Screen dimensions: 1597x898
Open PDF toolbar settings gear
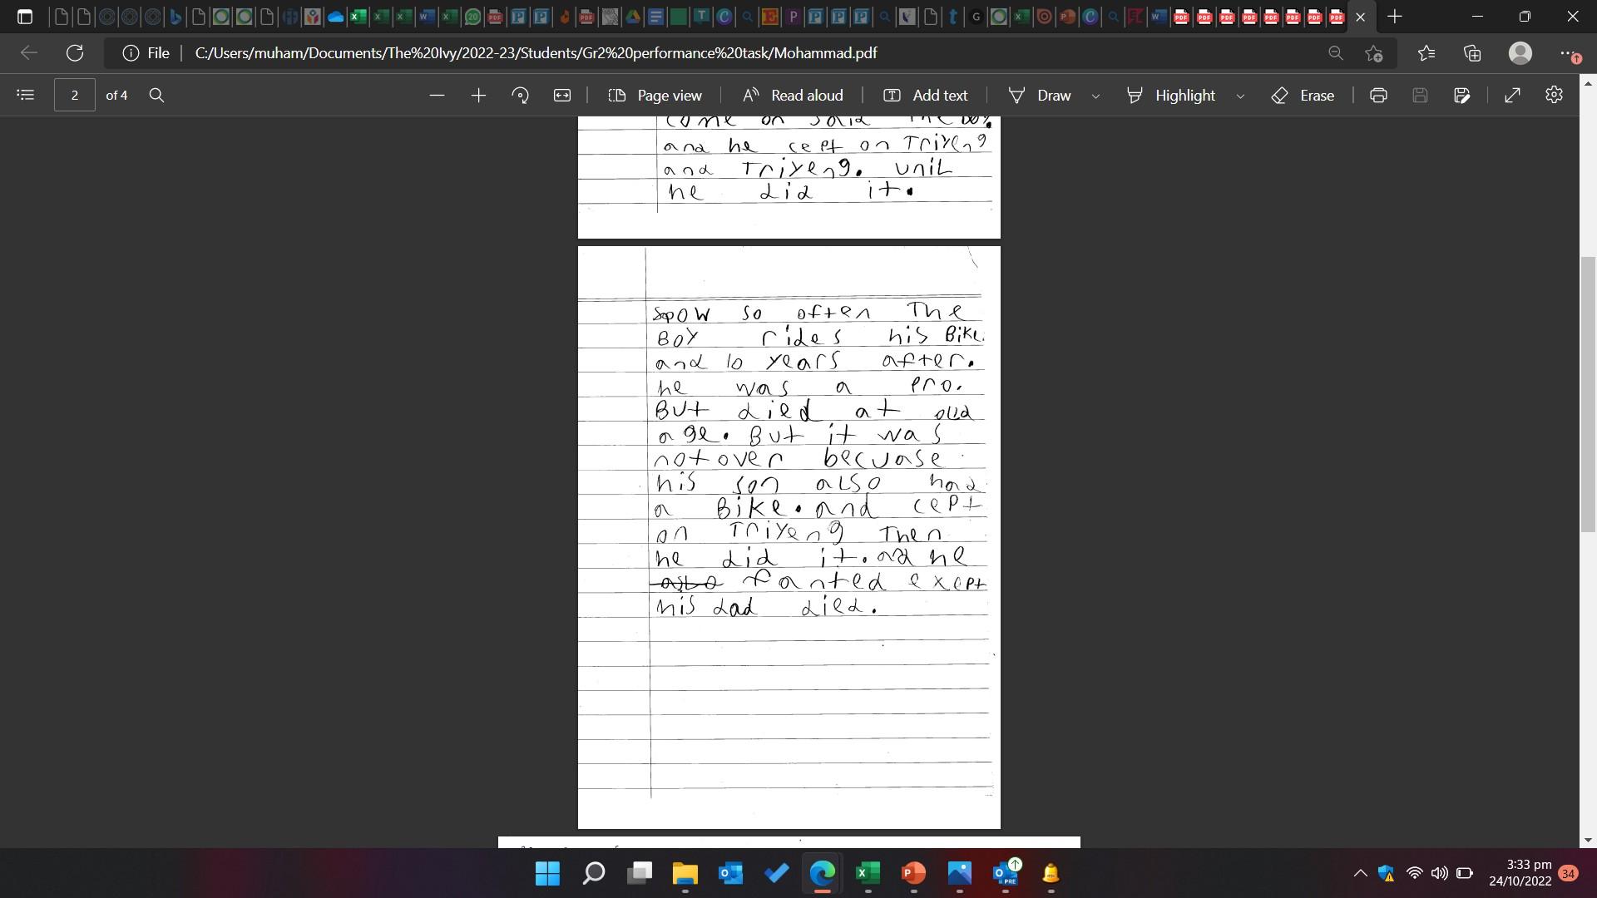tap(1554, 95)
